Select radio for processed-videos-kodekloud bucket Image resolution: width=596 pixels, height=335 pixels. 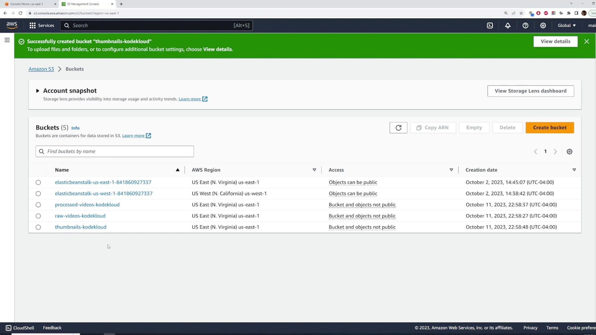38,205
